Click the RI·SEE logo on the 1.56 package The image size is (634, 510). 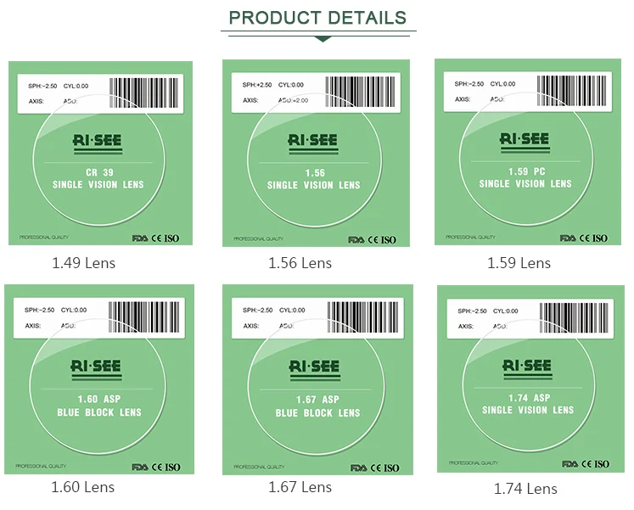313,140
